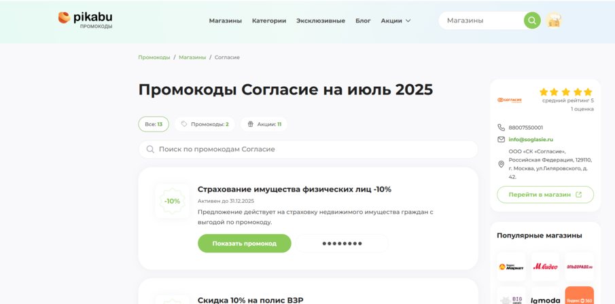Focus the Поиск по промокодам Согласие field
The image size is (615, 304).
[309, 149]
